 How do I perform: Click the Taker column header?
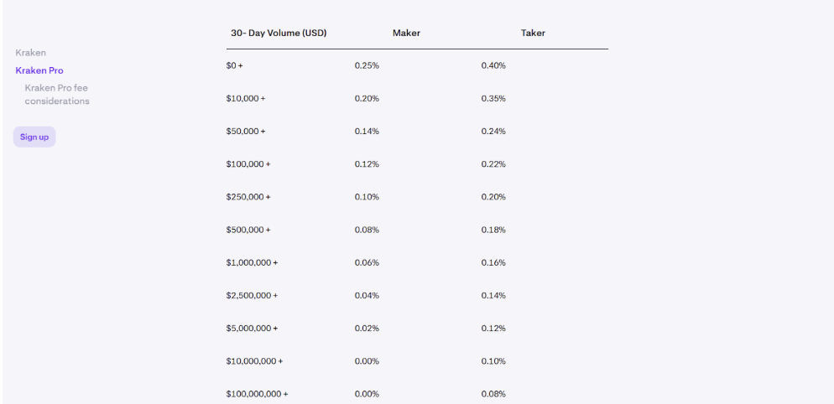pos(533,34)
